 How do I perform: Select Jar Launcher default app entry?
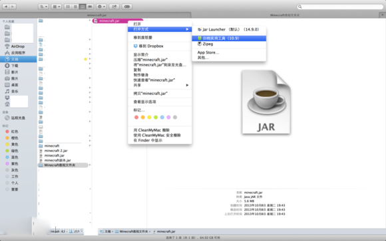coord(228,29)
